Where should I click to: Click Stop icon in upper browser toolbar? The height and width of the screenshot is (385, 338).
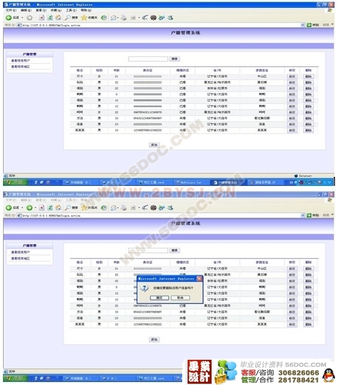pos(42,17)
